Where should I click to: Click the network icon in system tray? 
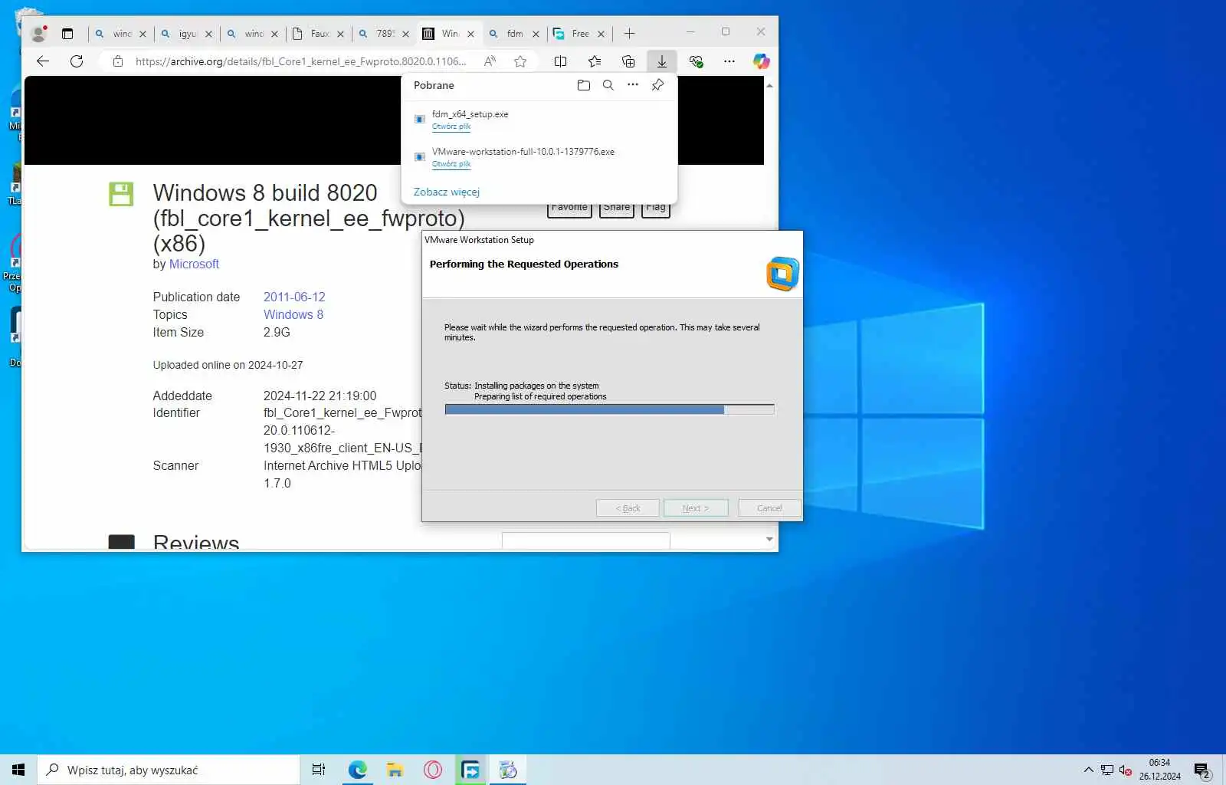pos(1107,770)
